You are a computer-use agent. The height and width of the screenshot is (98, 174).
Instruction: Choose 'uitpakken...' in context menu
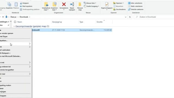(x=4, y=41)
